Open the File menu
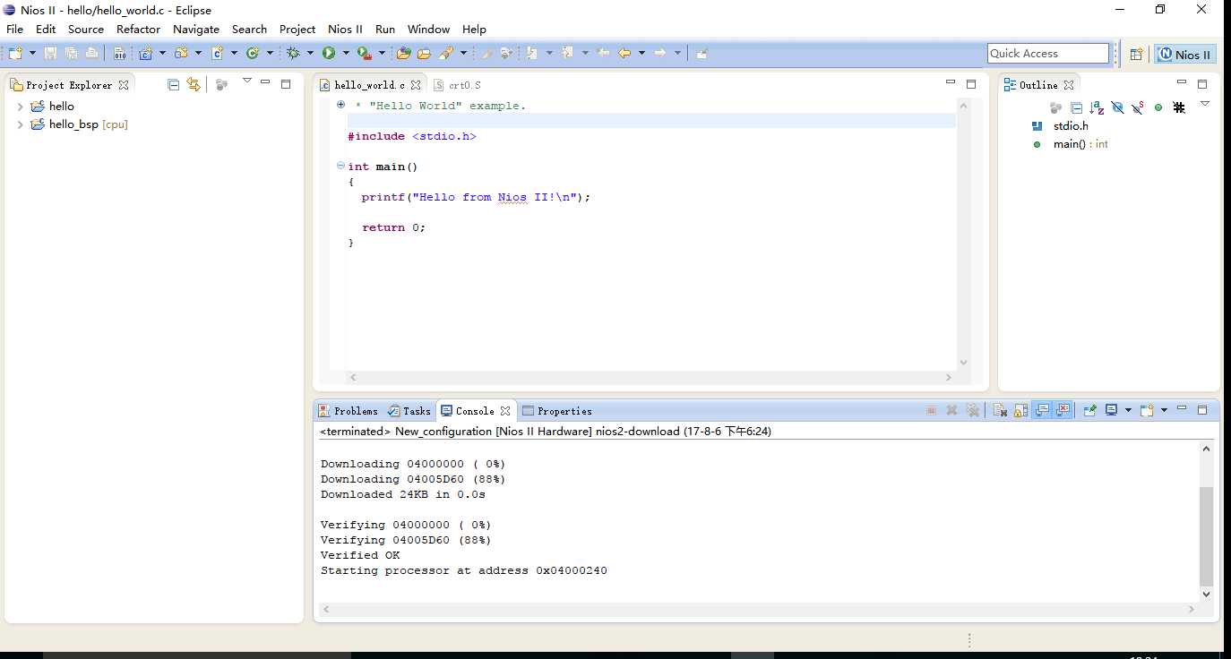 tap(14, 29)
